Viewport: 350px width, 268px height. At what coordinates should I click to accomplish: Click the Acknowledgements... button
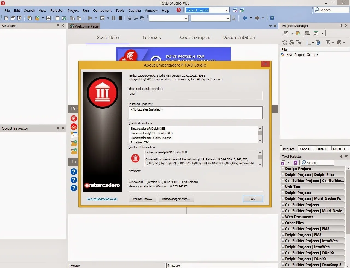coord(176,199)
